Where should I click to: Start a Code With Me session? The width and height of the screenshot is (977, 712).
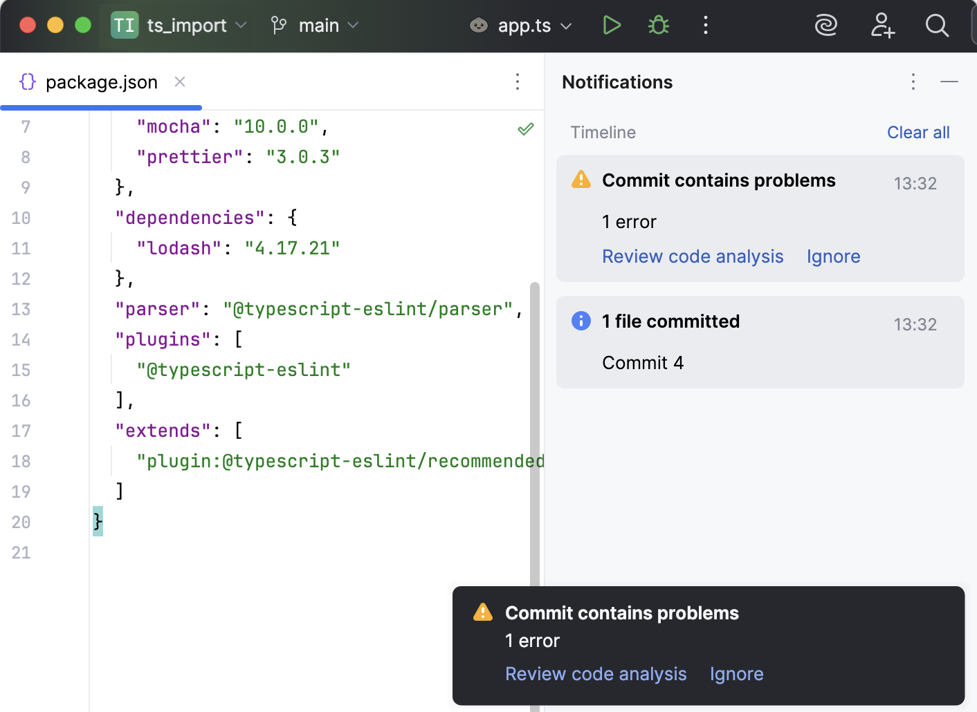coord(882,25)
